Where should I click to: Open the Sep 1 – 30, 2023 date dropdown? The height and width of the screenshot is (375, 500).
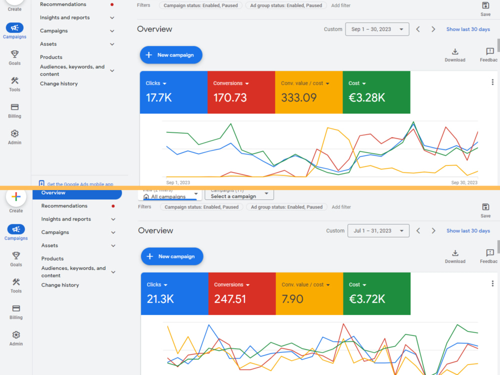[x=377, y=29]
